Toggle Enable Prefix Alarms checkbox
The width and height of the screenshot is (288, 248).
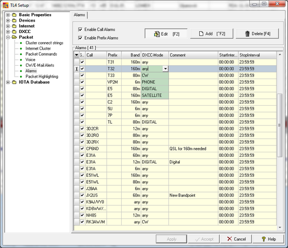point(80,38)
